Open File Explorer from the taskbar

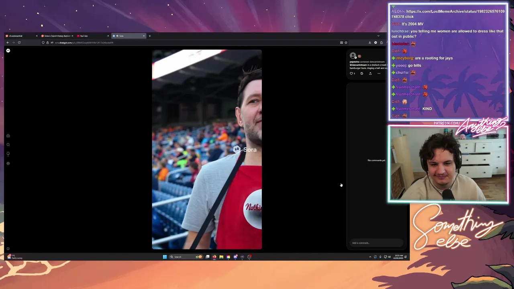coord(221,257)
